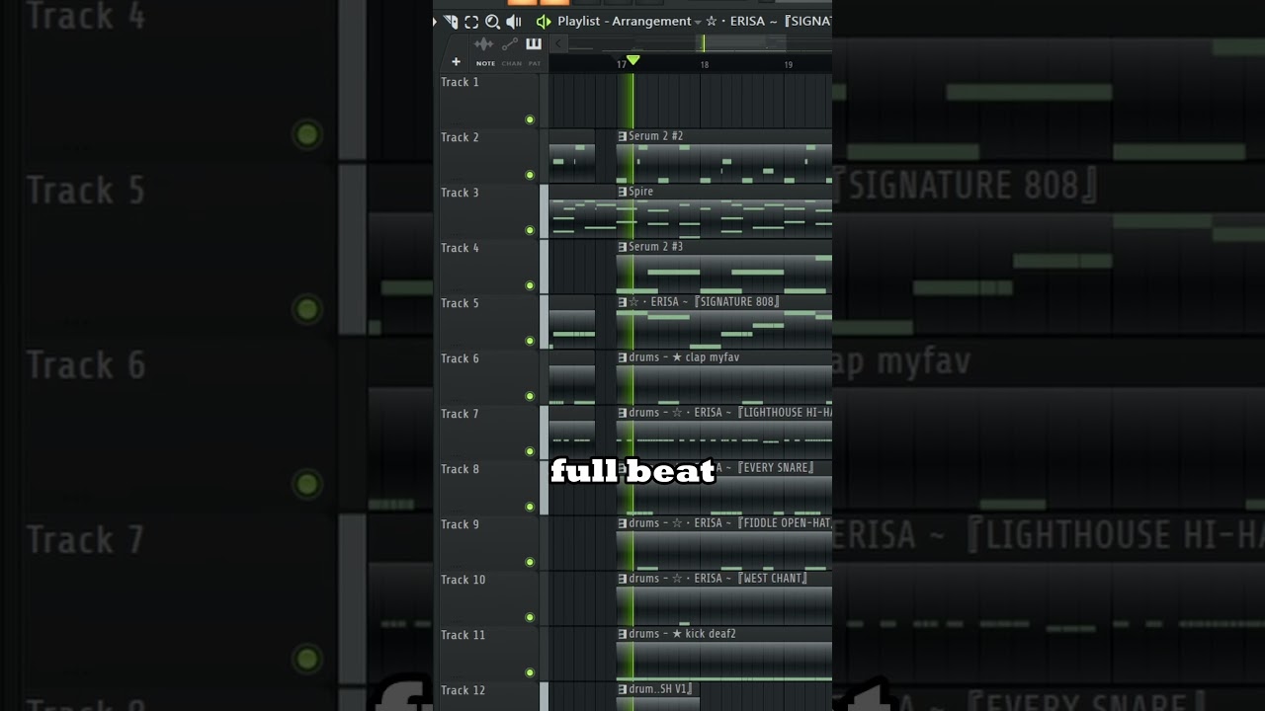This screenshot has height=711, width=1265.
Task: Select the Select tool in the playlist toolbar
Action: [x=471, y=22]
